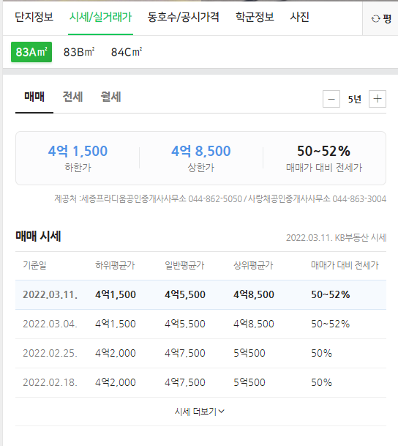
Task: Click the 사랑채공인중개사사무소 044-863-3004 text
Action: (x=317, y=198)
